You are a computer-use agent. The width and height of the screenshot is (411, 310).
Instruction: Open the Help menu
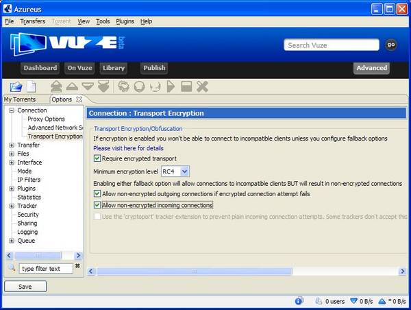pos(146,21)
